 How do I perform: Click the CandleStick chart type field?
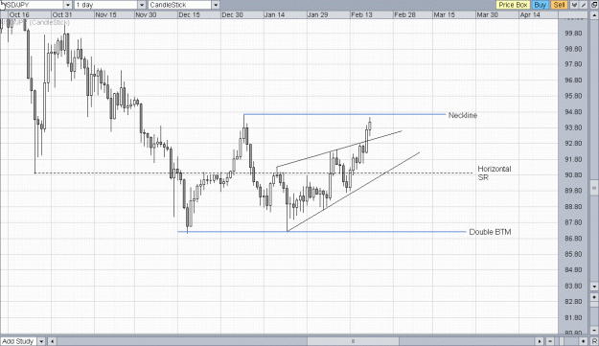point(179,5)
